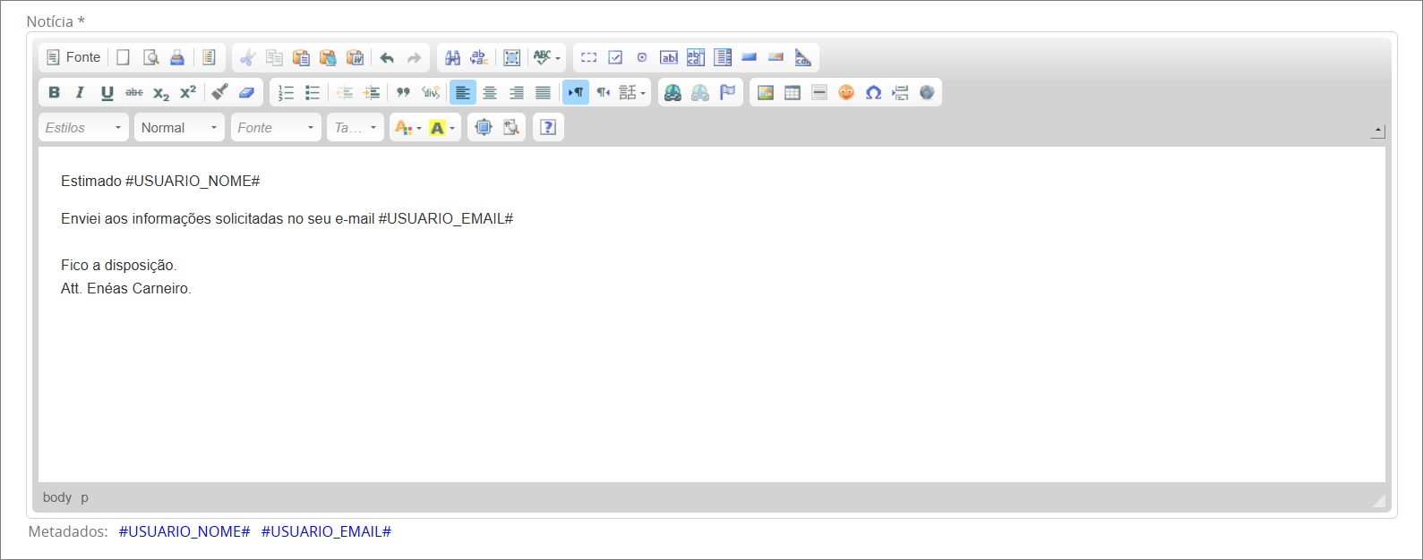Screen dimensions: 1423x560
Task: Click the Copy Formatting brush icon
Action: point(219,92)
